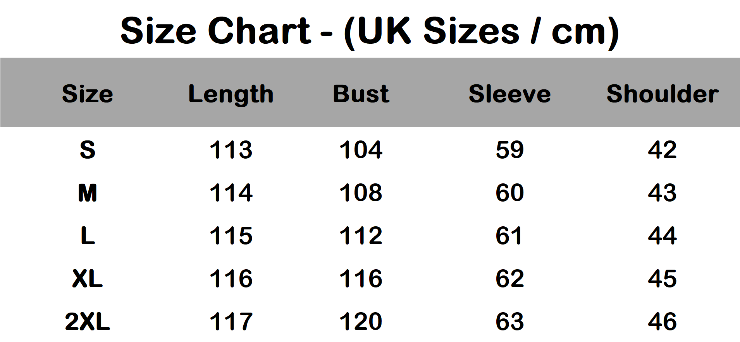Screen dimensions: 740x342
Task: Click length value 113 for size S
Action: coord(231,150)
